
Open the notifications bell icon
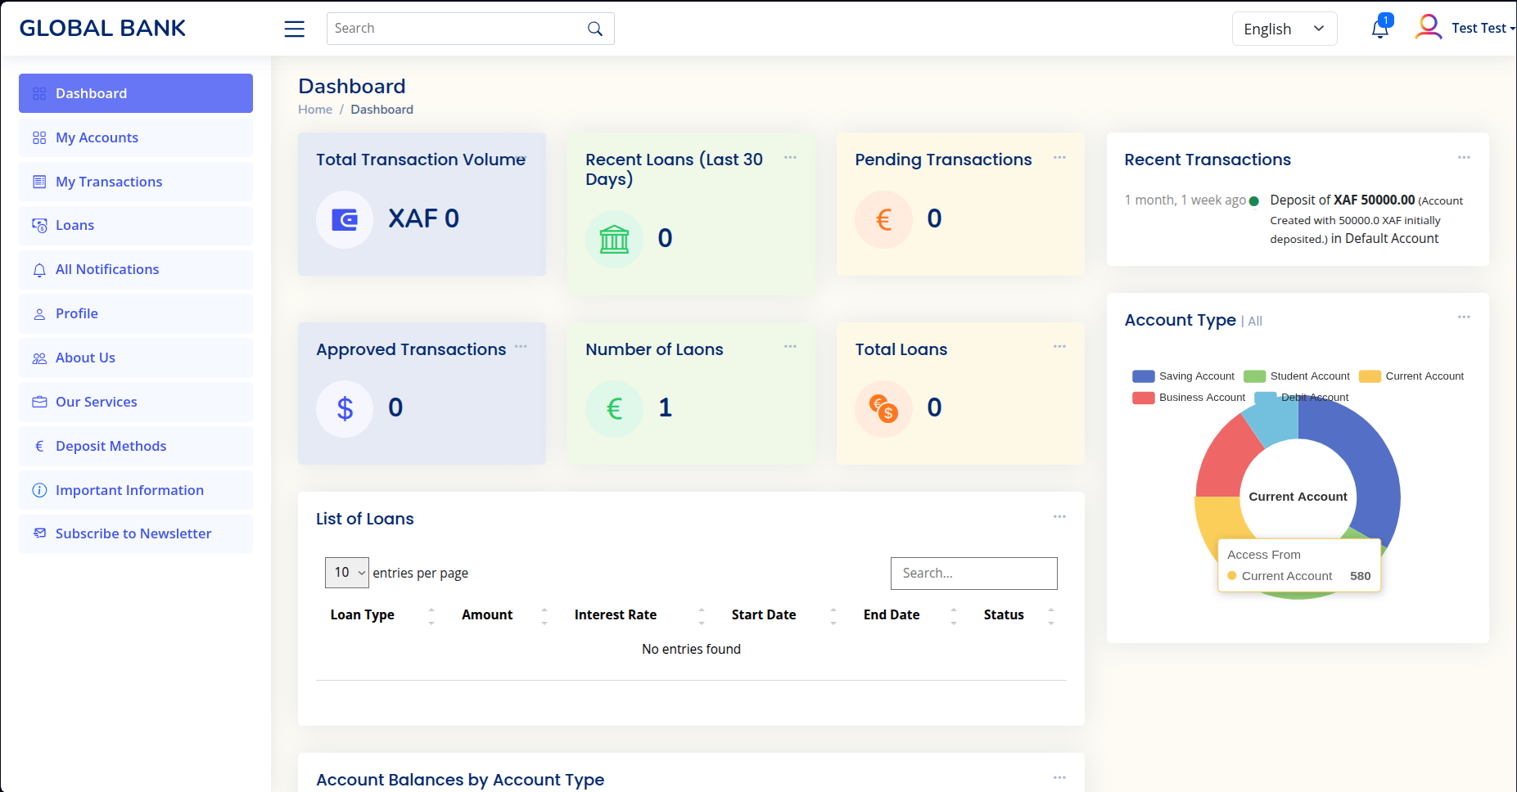1379,29
